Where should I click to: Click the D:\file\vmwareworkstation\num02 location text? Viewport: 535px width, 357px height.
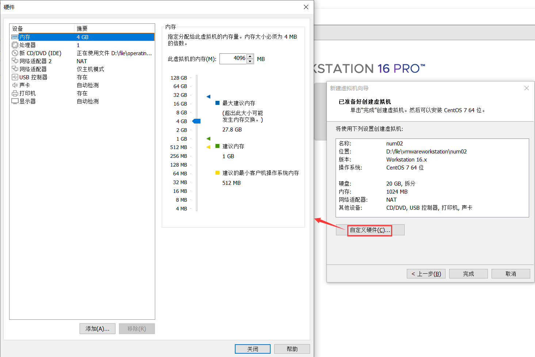pos(427,152)
